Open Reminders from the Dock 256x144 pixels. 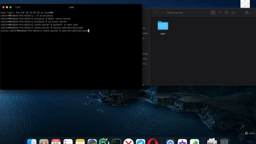coord(68,141)
